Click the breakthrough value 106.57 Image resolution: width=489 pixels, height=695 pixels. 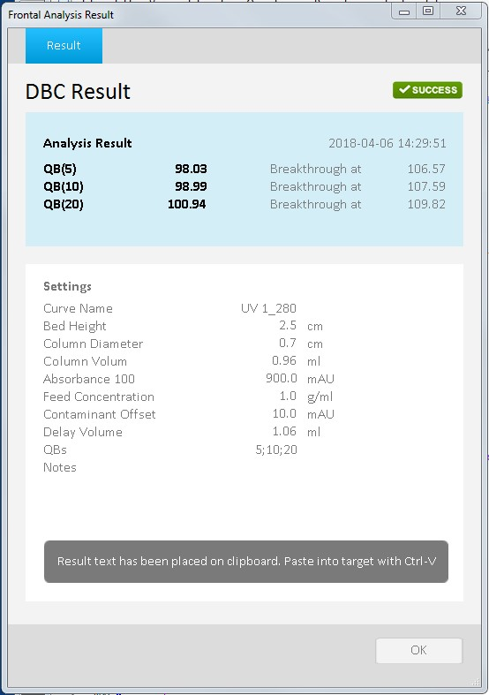426,169
